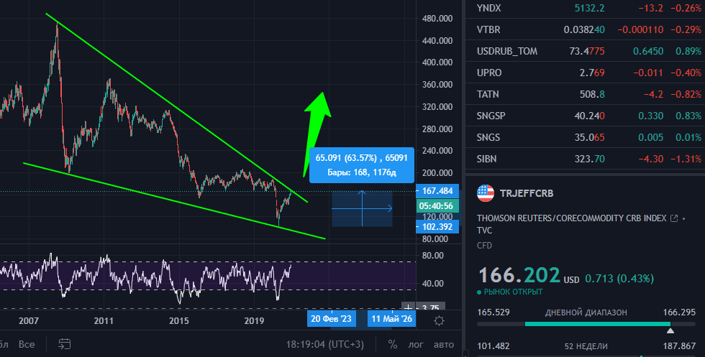Open the timezone menu 18:19:04 (UTC+3)
This screenshot has width=705, height=357.
pos(325,344)
